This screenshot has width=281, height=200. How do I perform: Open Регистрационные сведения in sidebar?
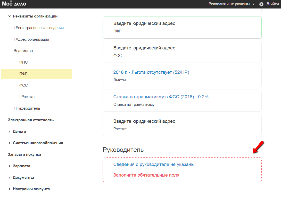pos(39,28)
